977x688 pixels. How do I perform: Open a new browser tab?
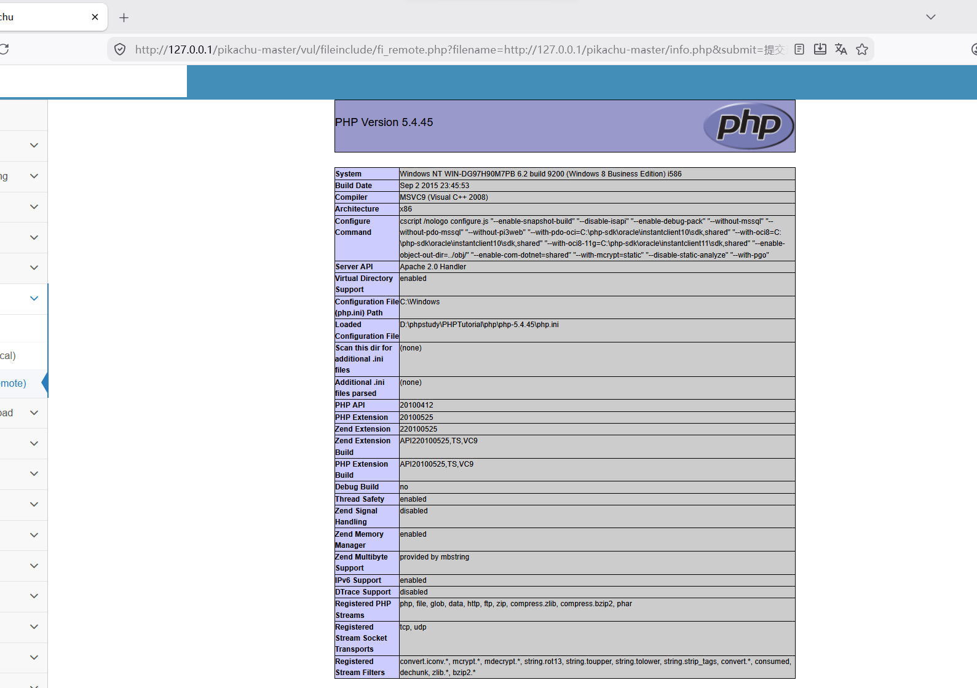pos(124,18)
